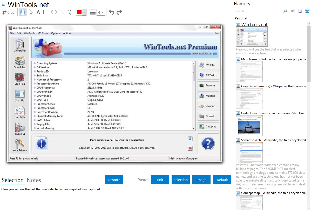Open the Action menu

pos(67,33)
